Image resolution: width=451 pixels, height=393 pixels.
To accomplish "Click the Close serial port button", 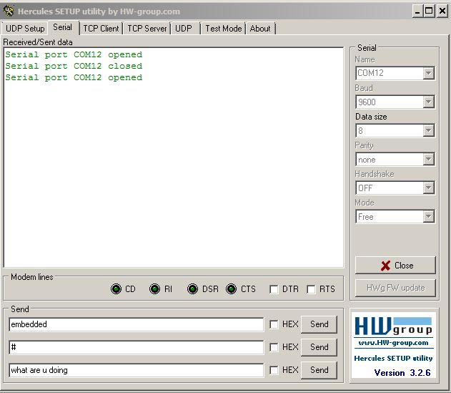I will coord(395,266).
